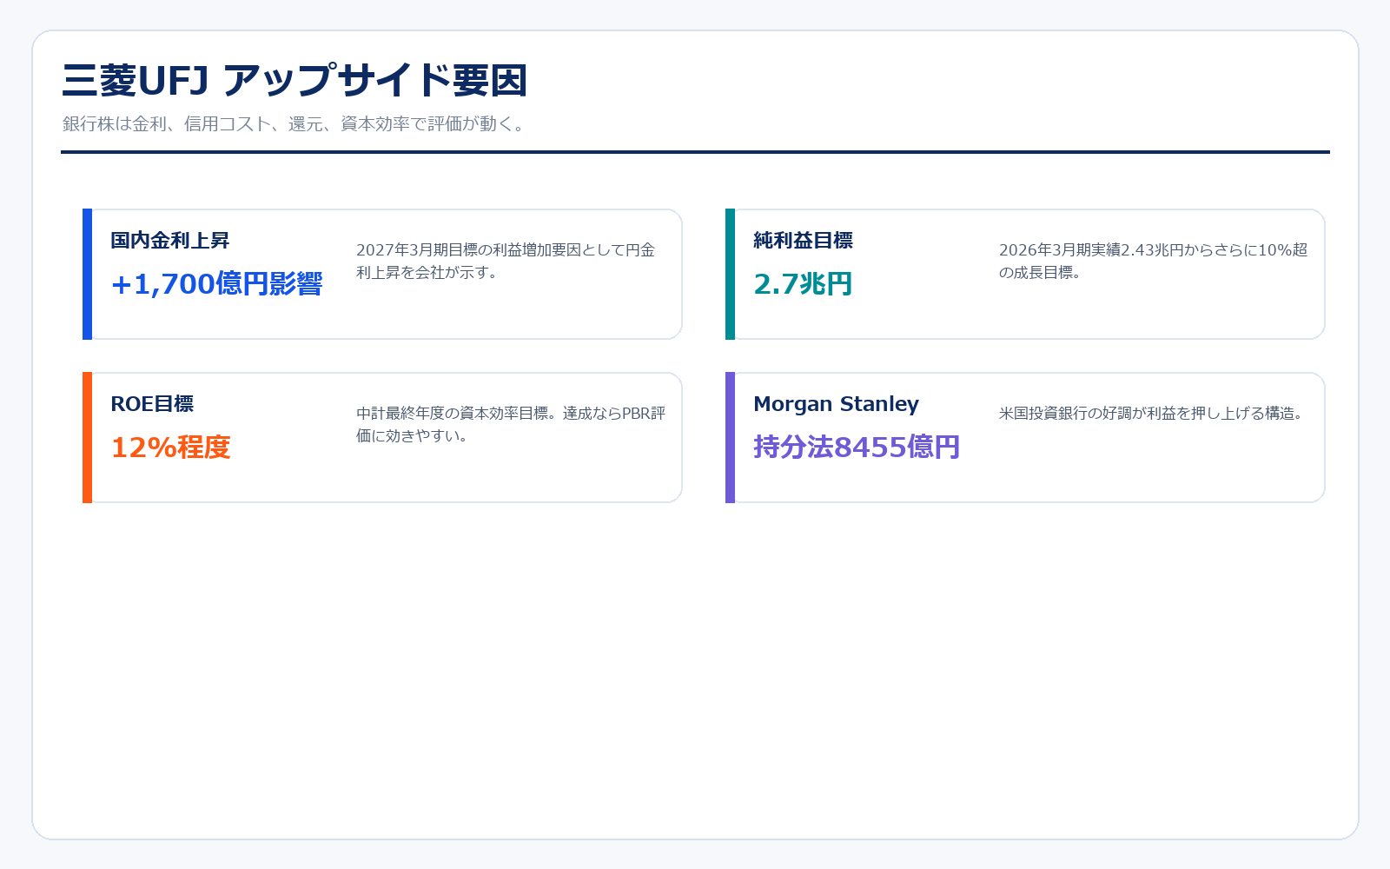Select the subtitle starting 銀行株は金利
This screenshot has height=869, width=1390.
click(x=295, y=124)
